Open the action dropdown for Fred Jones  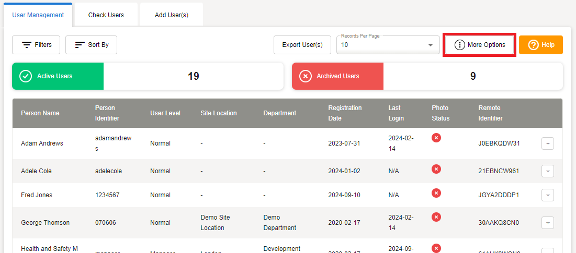(547, 195)
